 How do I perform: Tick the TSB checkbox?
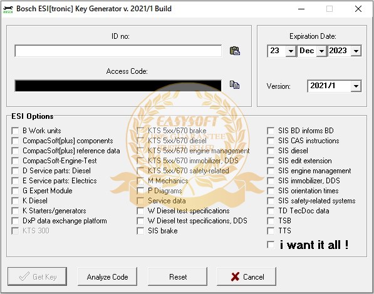(x=271, y=221)
